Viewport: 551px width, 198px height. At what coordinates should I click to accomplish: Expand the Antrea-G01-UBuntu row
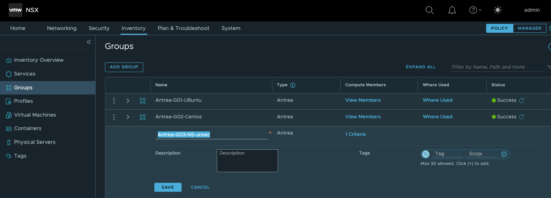(x=128, y=101)
